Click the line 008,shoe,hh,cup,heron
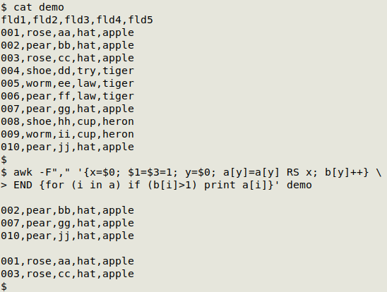 (x=67, y=121)
